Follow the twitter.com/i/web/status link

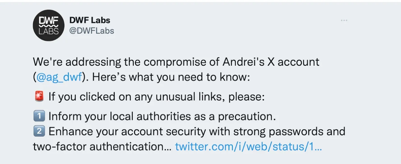tap(248, 147)
